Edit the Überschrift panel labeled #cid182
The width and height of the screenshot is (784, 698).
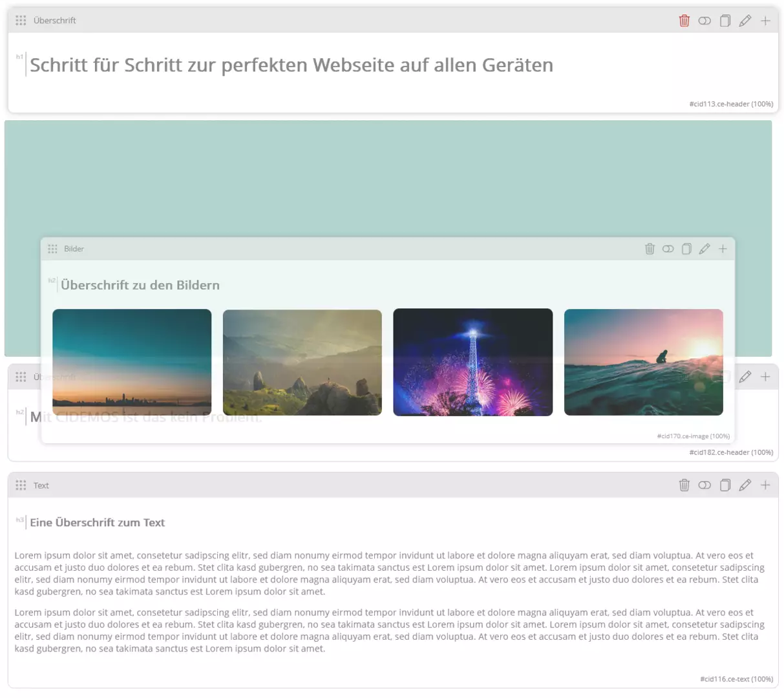[x=745, y=376]
